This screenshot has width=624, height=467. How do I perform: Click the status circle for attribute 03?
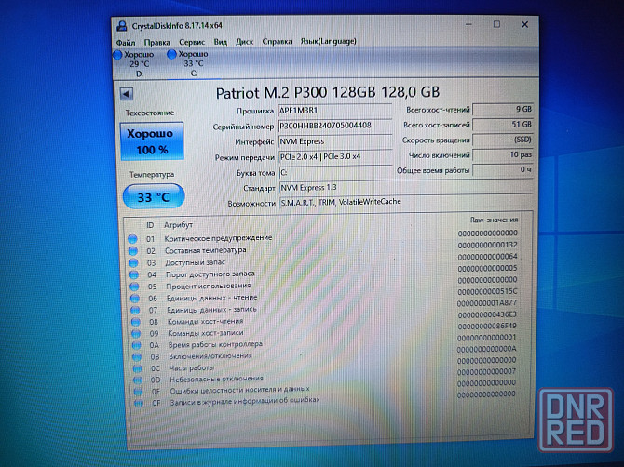[133, 262]
